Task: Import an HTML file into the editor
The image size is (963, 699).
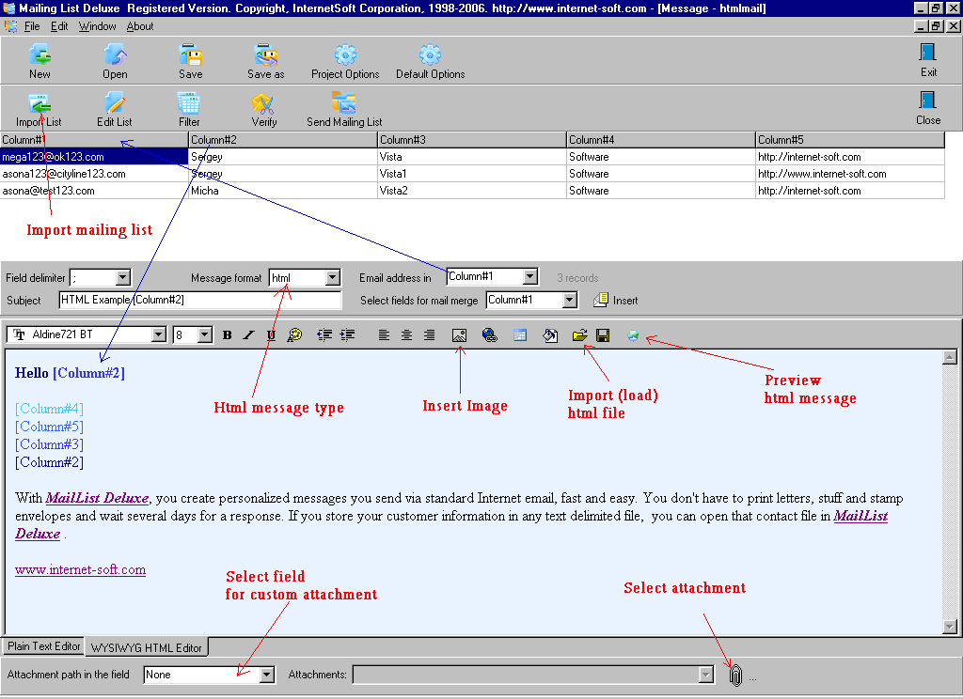Action: coord(580,334)
